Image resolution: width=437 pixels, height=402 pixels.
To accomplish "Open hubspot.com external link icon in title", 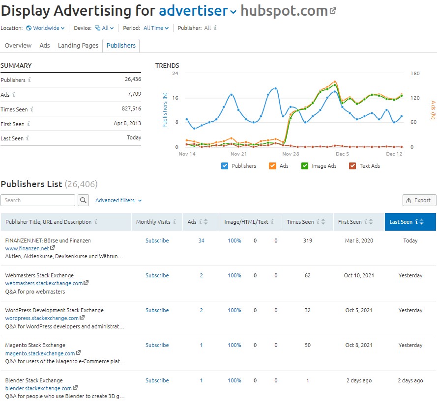I will [333, 11].
